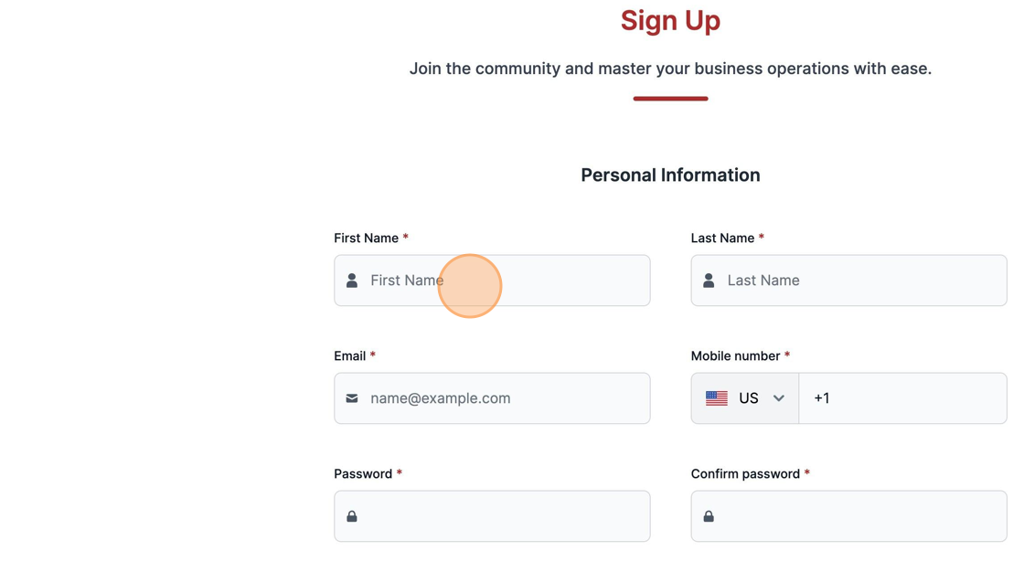Click the envelope icon in Email field
Image resolution: width=1024 pixels, height=572 pixels.
pos(352,398)
